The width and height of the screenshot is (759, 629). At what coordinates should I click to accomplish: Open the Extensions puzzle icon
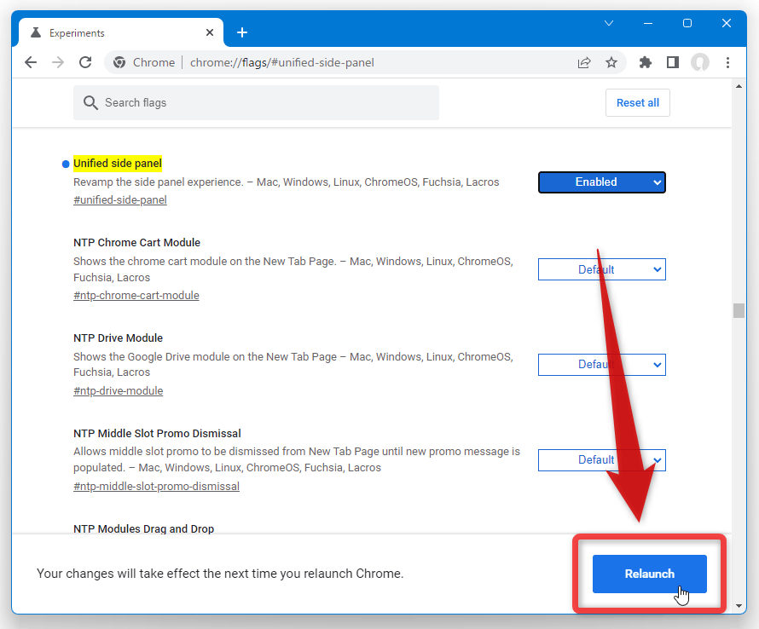[x=646, y=62]
